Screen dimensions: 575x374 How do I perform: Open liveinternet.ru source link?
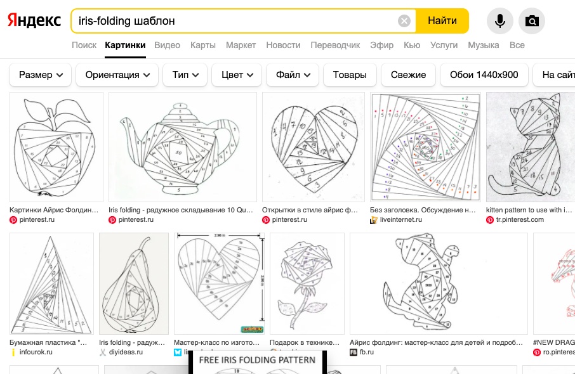401,220
